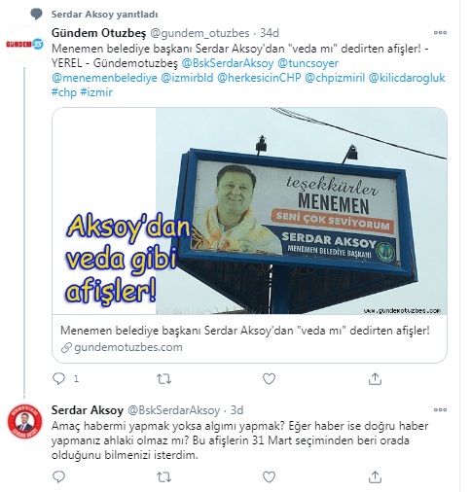This screenshot has height=492, width=471.
Task: Like the Gündem Otuzbeş tweet
Action: click(x=269, y=378)
